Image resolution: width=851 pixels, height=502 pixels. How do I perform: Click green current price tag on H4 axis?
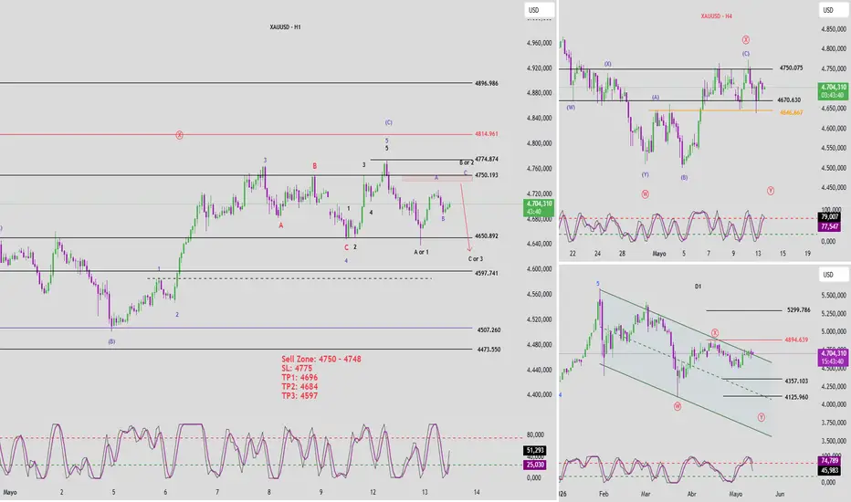(x=833, y=91)
